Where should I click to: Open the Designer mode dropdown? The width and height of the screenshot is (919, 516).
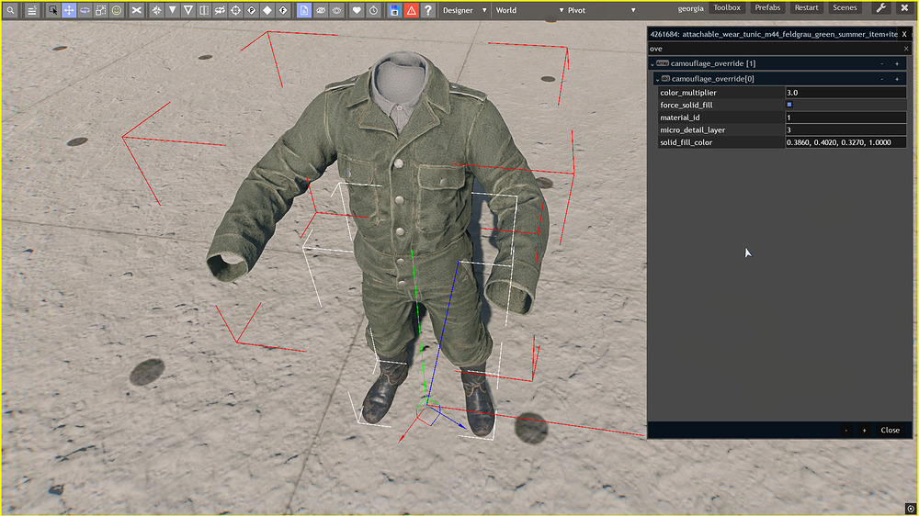pyautogui.click(x=464, y=10)
